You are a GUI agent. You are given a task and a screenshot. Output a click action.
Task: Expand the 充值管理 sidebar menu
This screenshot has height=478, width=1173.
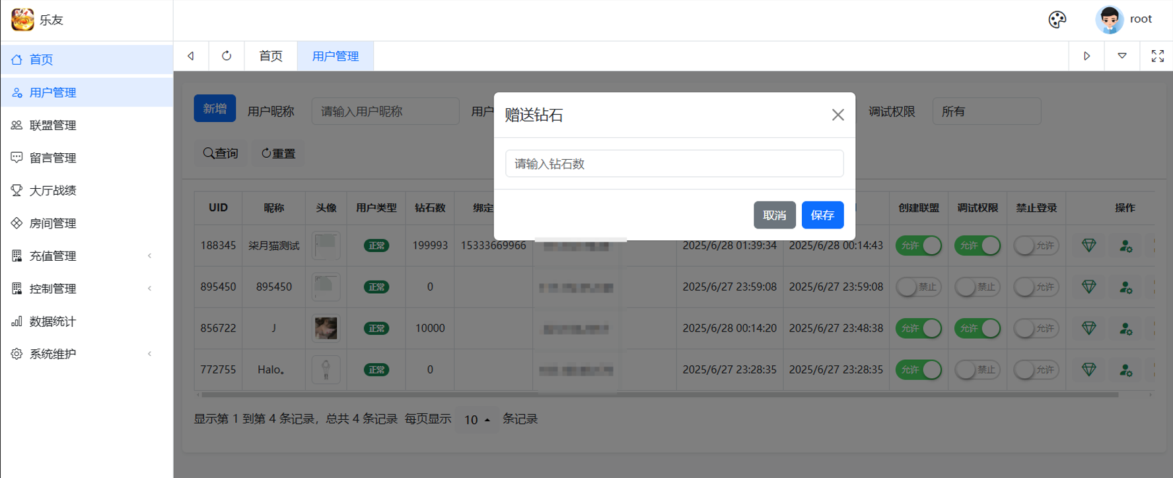pyautogui.click(x=86, y=256)
